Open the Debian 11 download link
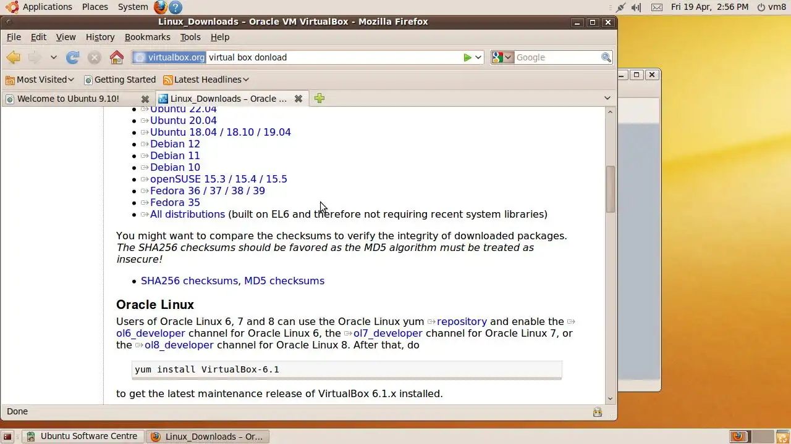Image resolution: width=791 pixels, height=444 pixels. click(x=175, y=155)
